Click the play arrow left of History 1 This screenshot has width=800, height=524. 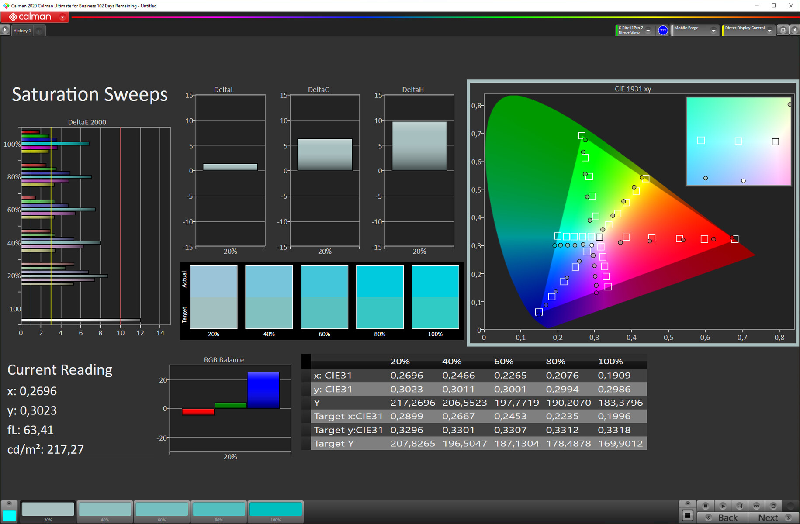[x=5, y=30]
